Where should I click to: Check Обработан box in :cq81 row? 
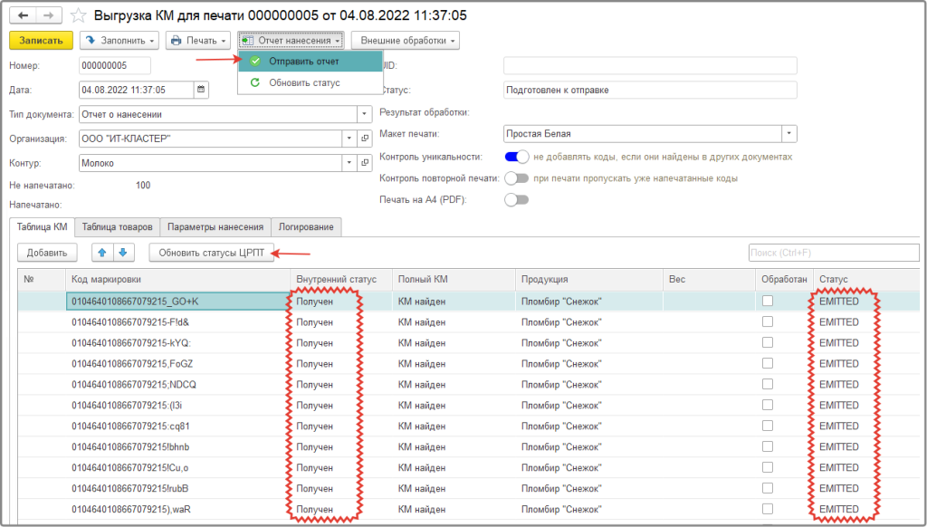click(x=768, y=426)
